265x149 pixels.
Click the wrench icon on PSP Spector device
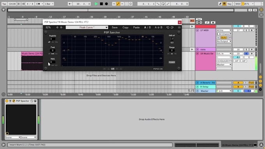pos(14,101)
